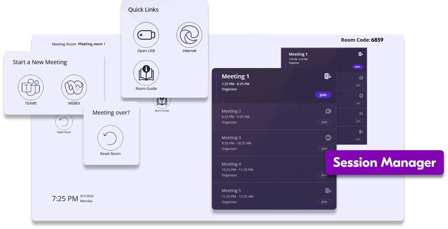Click the video camera icon on Meeting 2
This screenshot has width=448, height=229.
(328, 111)
